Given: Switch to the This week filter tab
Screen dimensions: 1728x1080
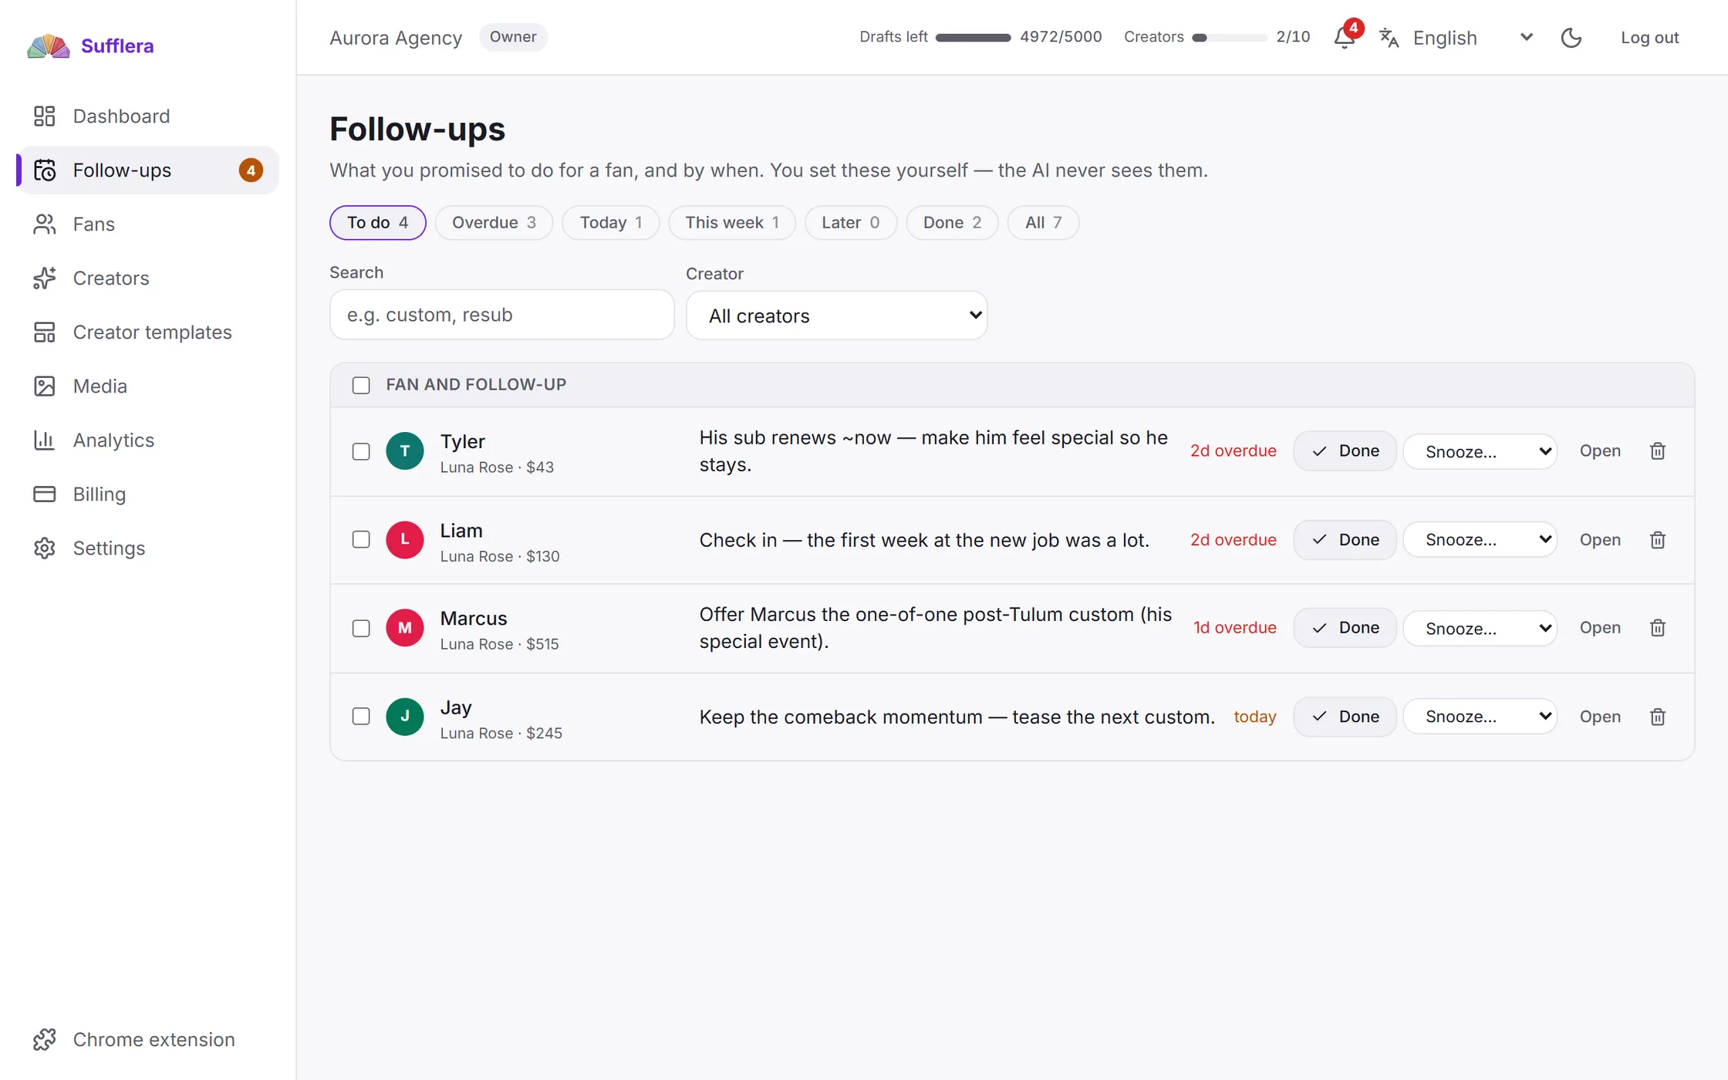Looking at the screenshot, I should pos(732,223).
